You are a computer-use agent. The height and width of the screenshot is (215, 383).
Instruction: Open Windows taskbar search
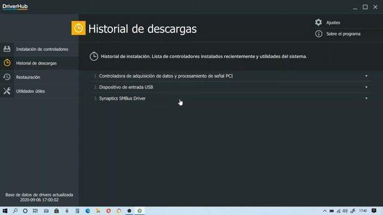15,211
